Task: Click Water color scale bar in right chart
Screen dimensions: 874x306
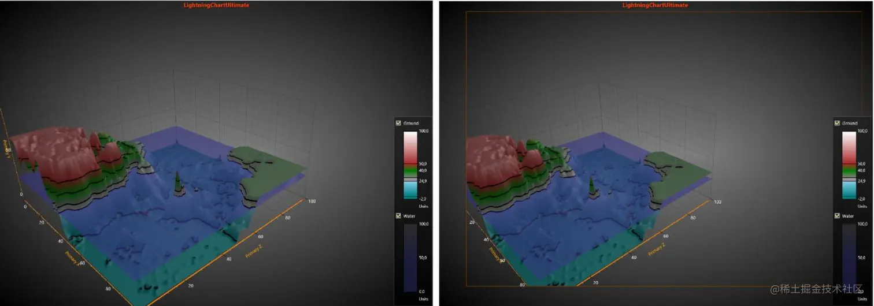Action: point(849,258)
